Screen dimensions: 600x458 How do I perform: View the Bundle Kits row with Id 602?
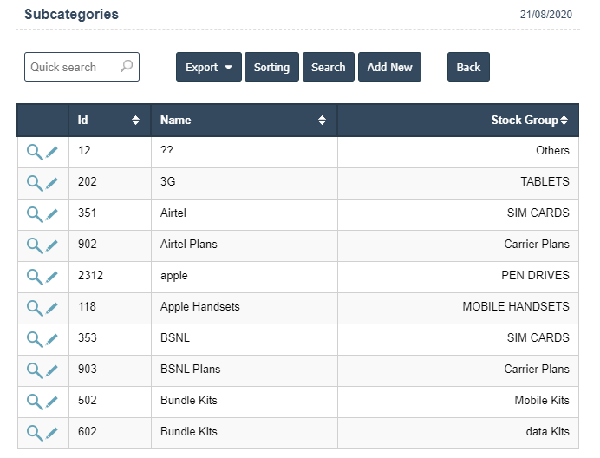tap(34, 432)
